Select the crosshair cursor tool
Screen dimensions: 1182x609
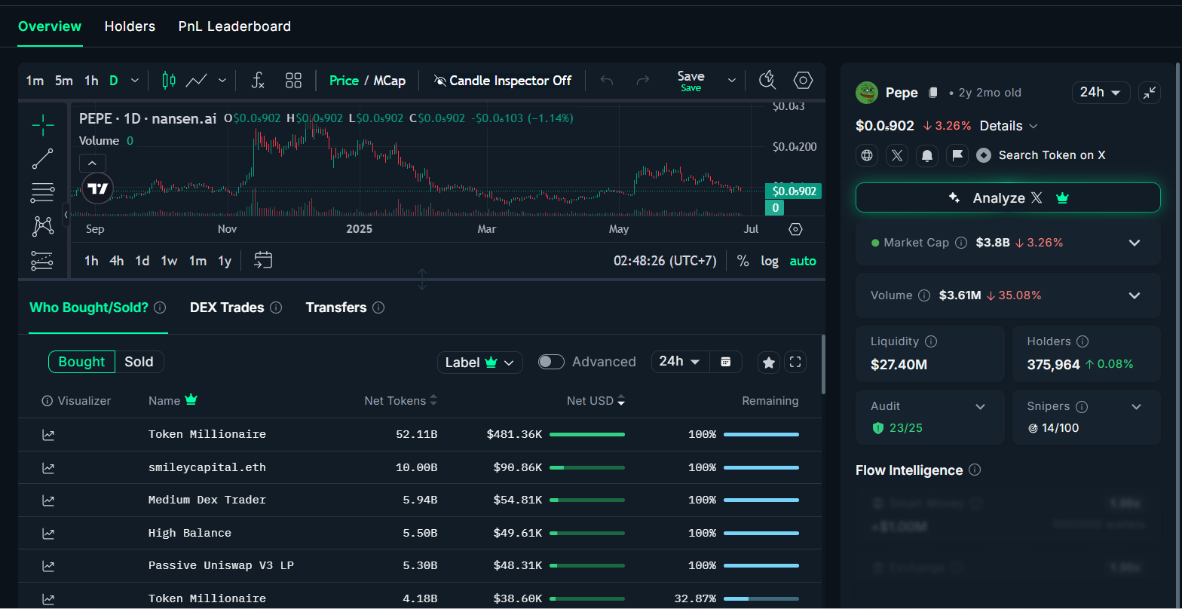pyautogui.click(x=43, y=125)
